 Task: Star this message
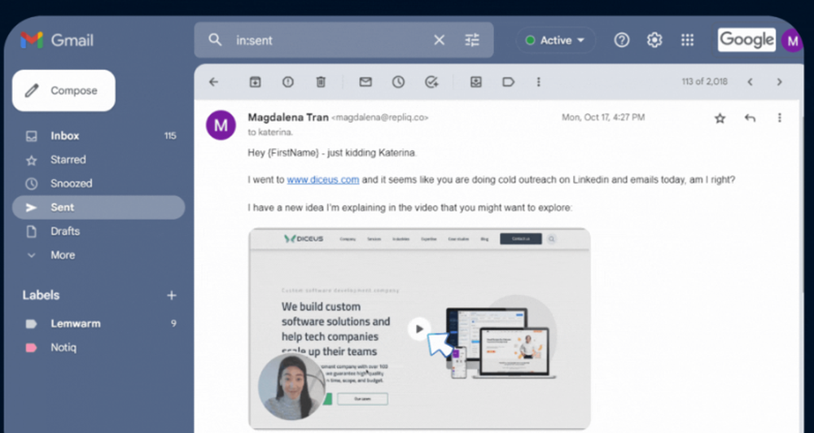[720, 118]
